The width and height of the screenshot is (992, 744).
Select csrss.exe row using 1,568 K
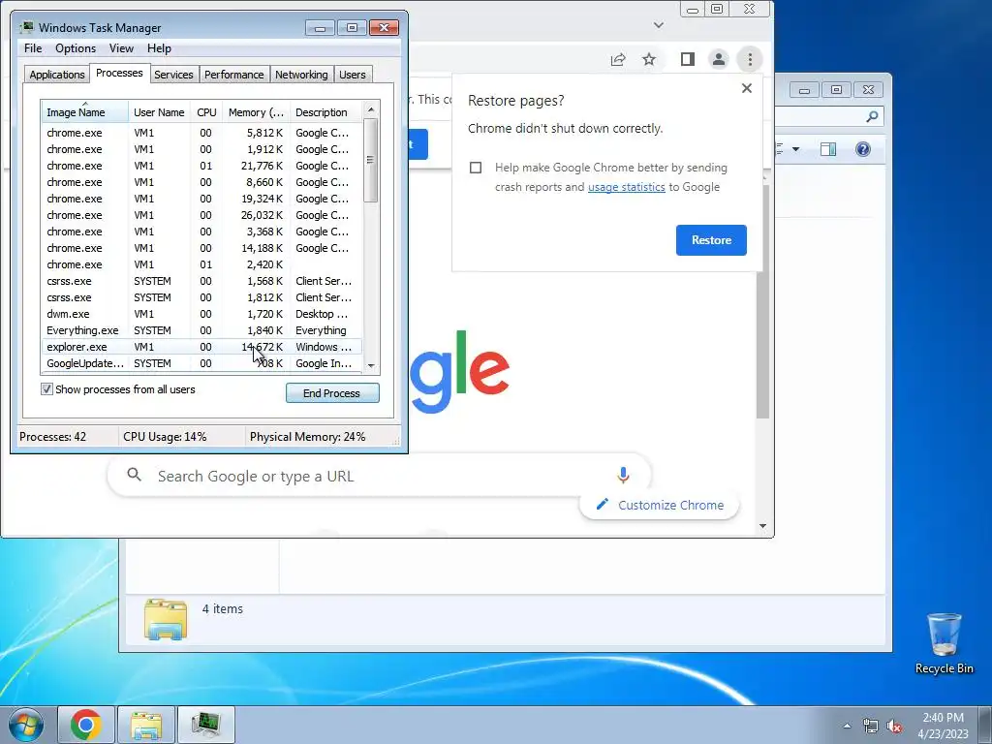click(201, 281)
